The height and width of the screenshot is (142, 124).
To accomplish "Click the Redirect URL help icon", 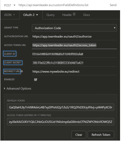I will click(22, 71).
